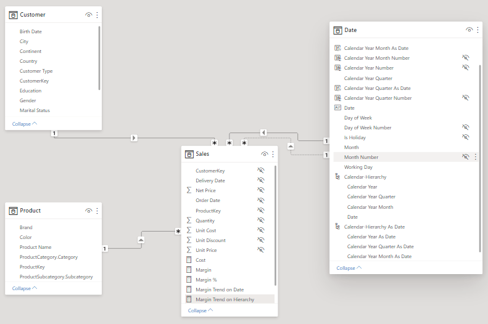Viewport: 488px width, 324px height.
Task: Collapse the Date table field list
Action: pos(349,268)
